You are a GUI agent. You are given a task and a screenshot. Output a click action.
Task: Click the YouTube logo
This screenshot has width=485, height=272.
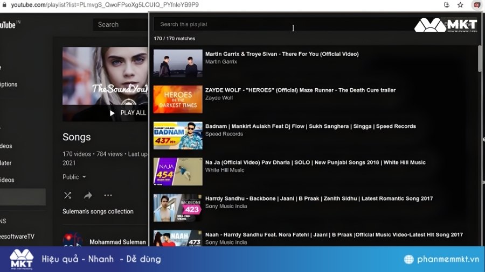point(8,25)
